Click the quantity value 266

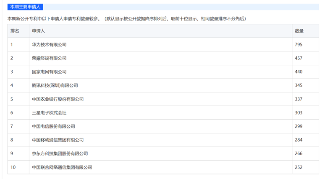(299, 153)
